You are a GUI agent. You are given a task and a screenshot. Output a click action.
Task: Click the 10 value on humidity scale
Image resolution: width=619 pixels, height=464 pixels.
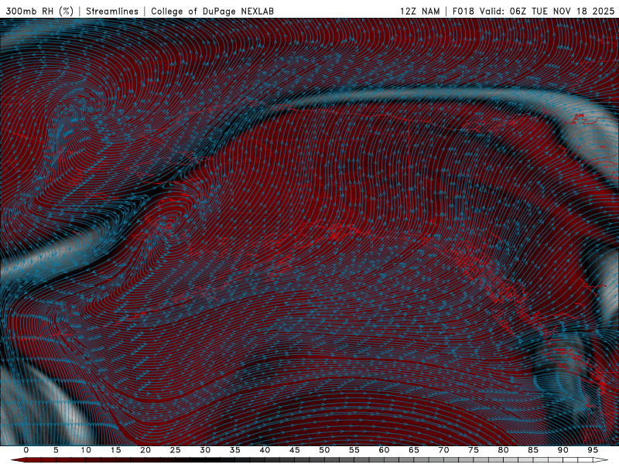(86, 450)
